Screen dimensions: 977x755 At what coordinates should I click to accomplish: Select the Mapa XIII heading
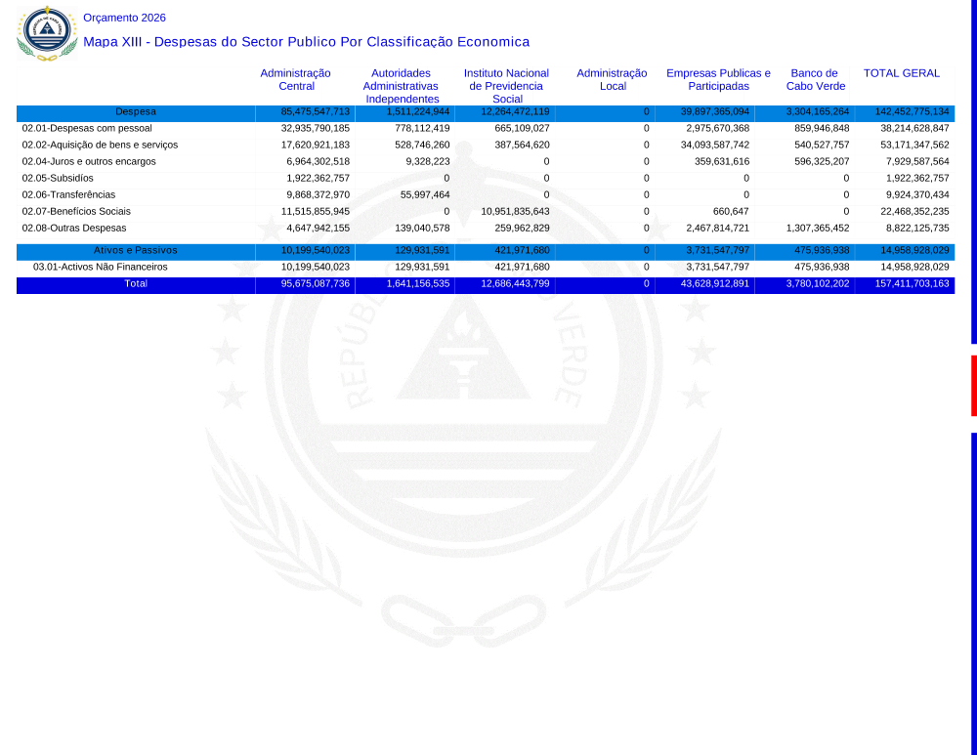click(306, 42)
